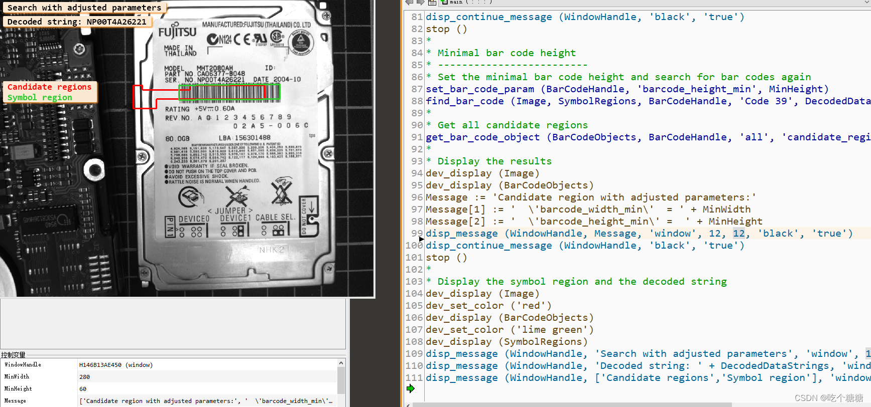Click the green insert cursor arrow below line 111
Image resolution: width=871 pixels, height=407 pixels.
pos(411,388)
